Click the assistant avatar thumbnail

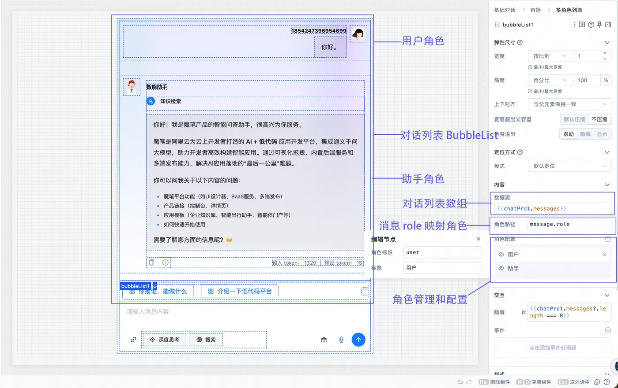[x=131, y=87]
